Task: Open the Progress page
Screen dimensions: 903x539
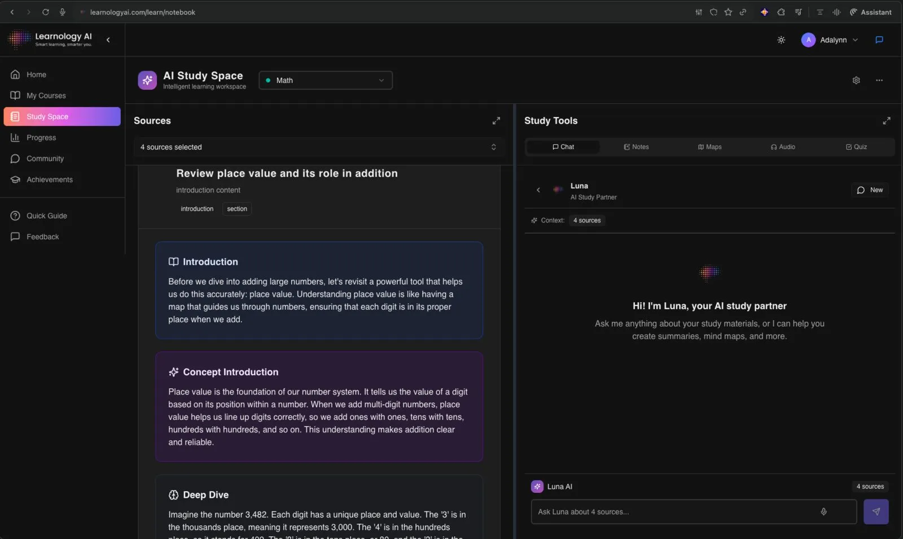Action: (62, 138)
